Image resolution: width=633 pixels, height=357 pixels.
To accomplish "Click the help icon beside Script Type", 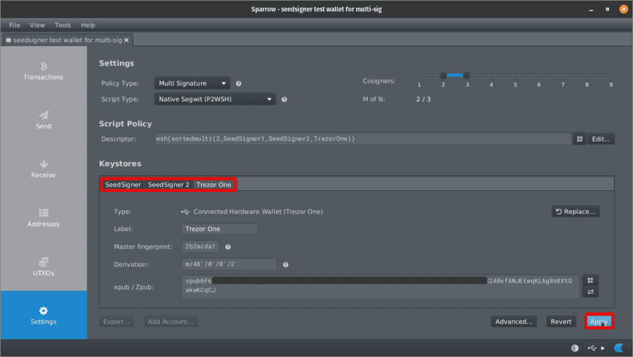I will coord(284,99).
